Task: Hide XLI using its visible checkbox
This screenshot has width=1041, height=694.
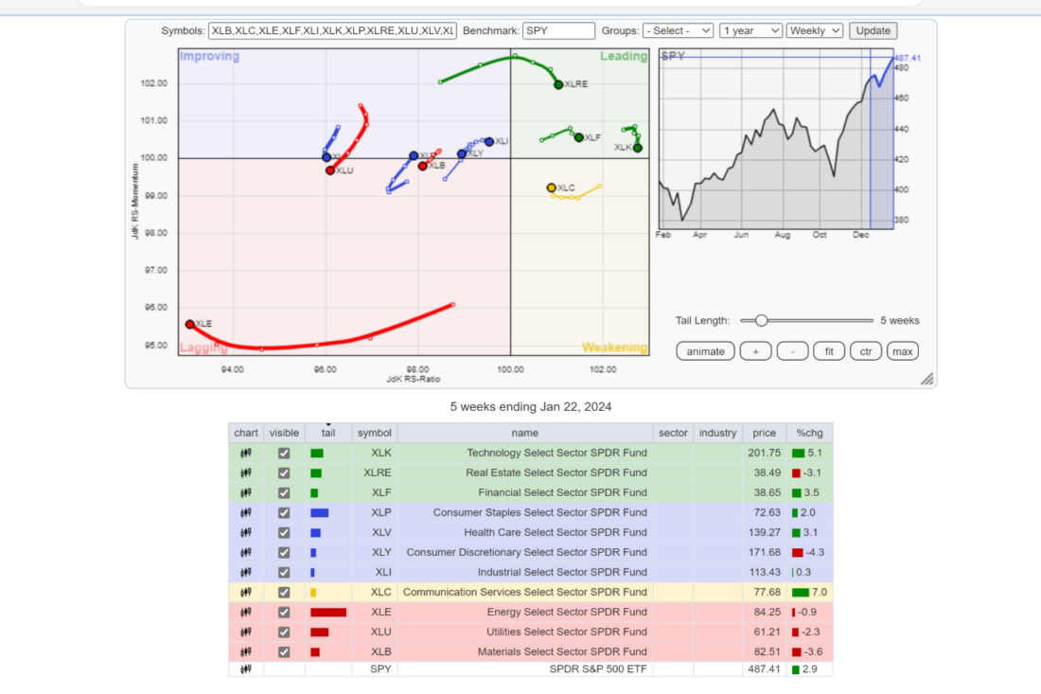Action: tap(284, 573)
